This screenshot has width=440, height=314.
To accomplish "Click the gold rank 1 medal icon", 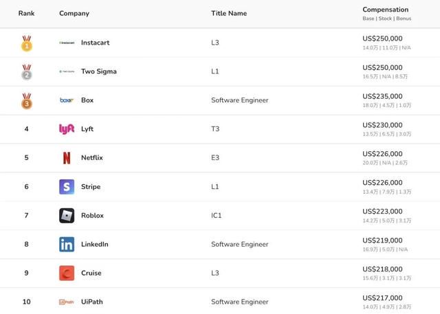I will (x=27, y=44).
